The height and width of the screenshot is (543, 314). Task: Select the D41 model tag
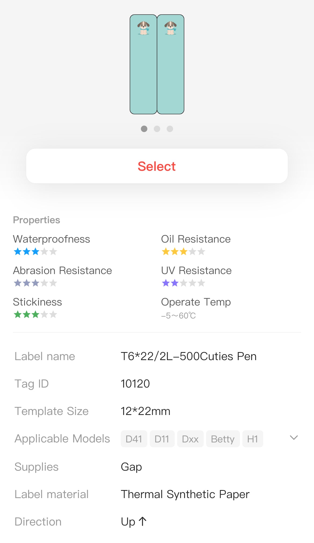[x=134, y=439]
